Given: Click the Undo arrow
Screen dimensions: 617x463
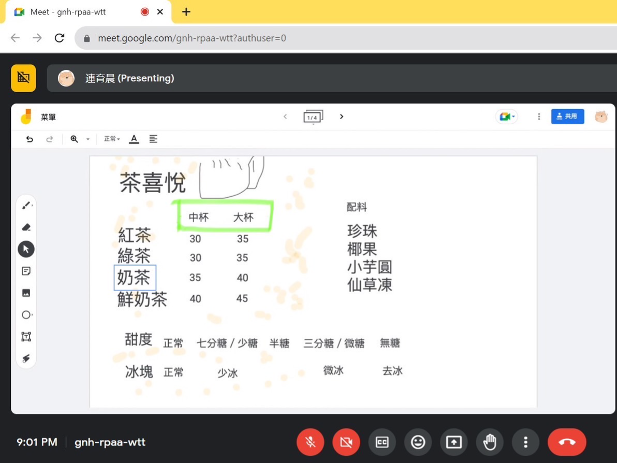Looking at the screenshot, I should [x=30, y=139].
